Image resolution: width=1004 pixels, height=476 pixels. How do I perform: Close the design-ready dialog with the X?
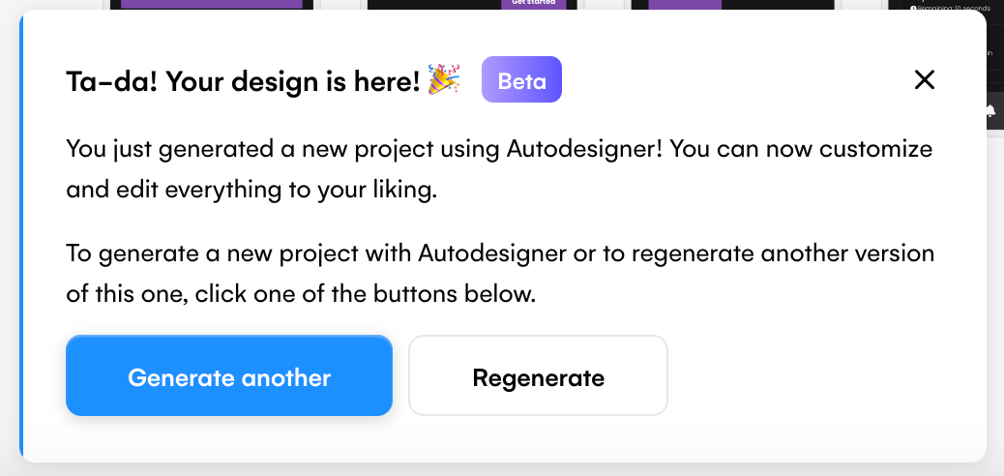click(925, 80)
